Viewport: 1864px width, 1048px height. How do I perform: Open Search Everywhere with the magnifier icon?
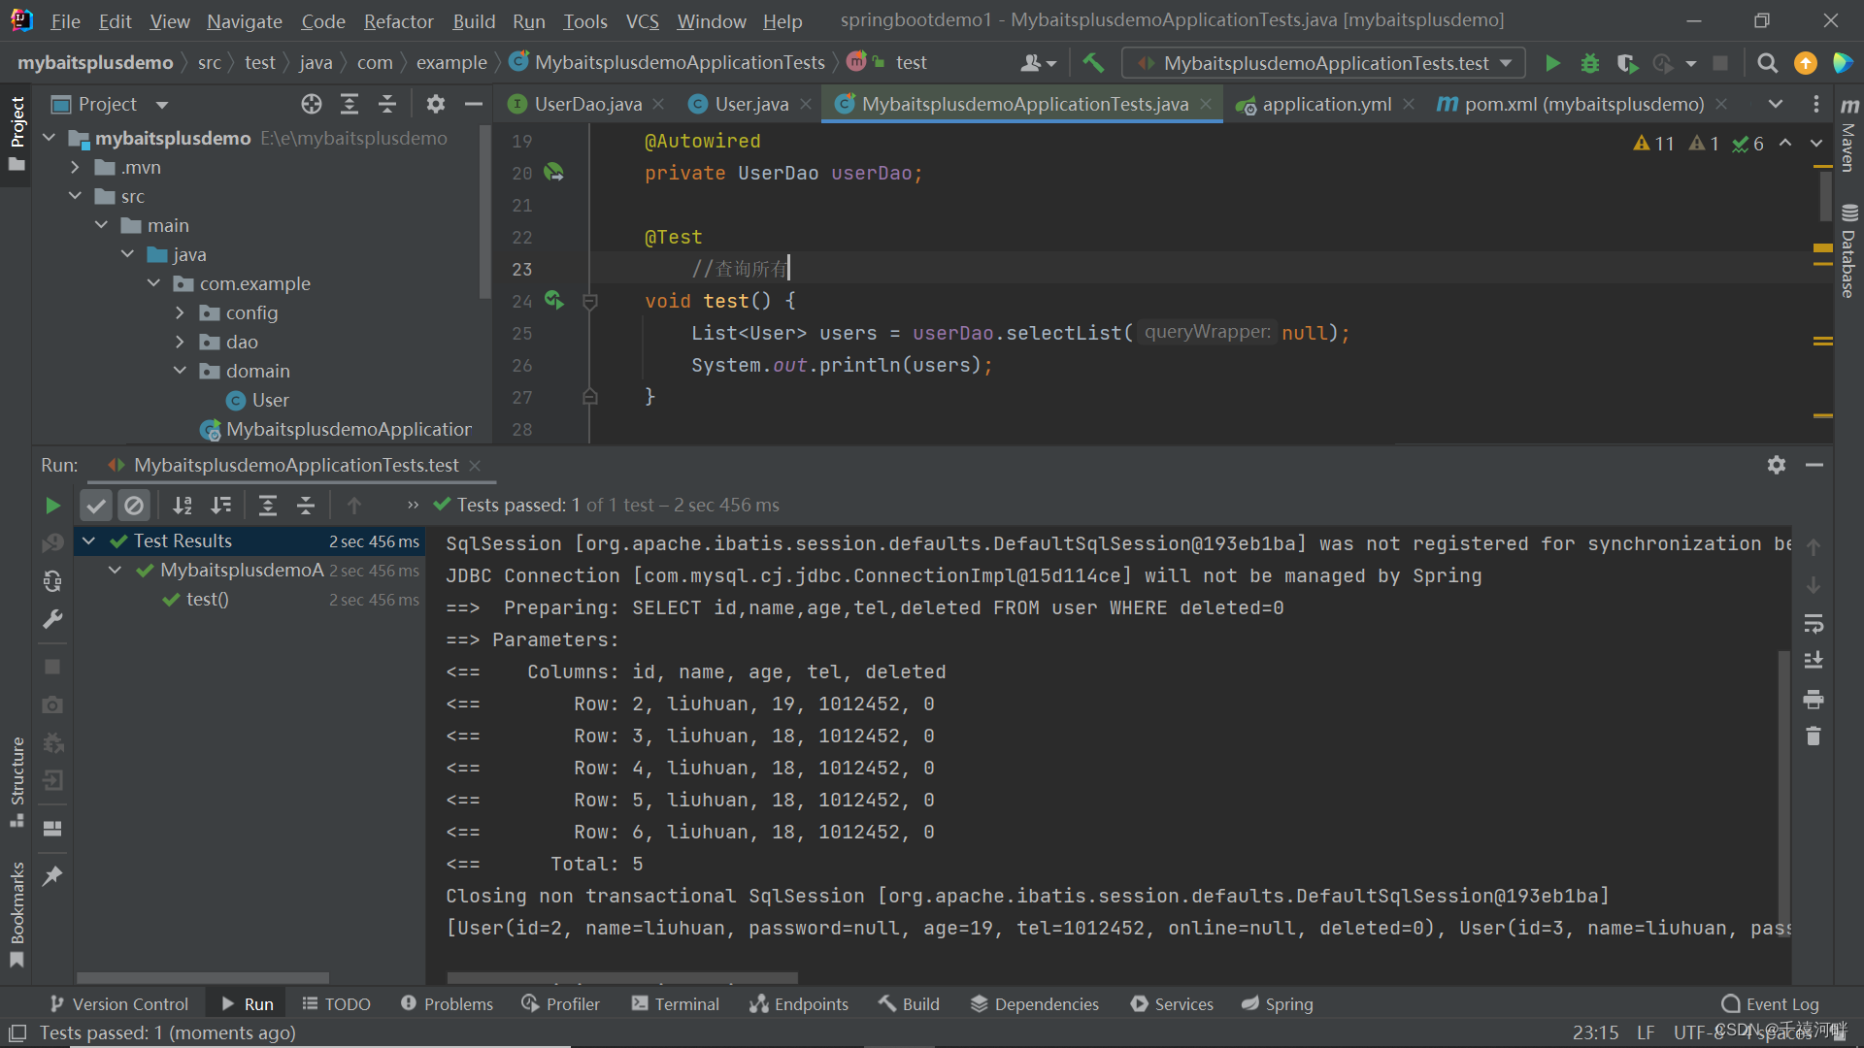coord(1767,63)
